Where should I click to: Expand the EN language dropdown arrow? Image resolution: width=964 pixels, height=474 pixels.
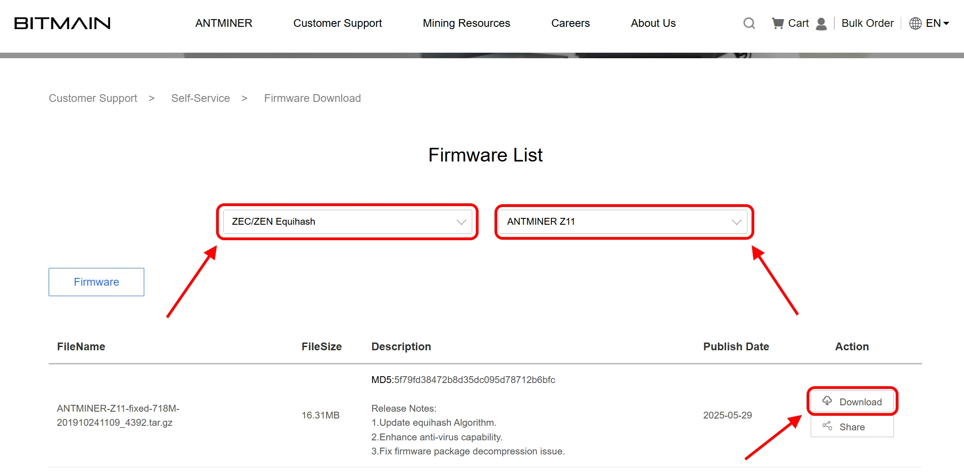coord(946,23)
